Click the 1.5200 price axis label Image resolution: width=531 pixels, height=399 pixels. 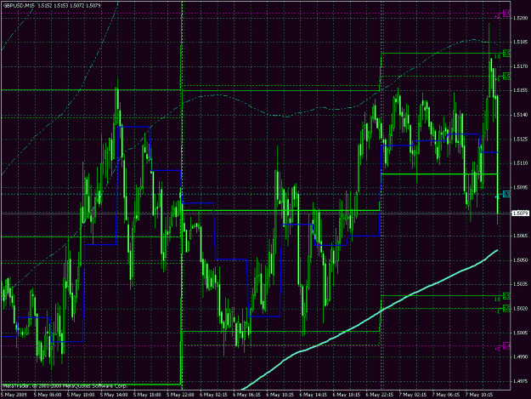pyautogui.click(x=521, y=18)
